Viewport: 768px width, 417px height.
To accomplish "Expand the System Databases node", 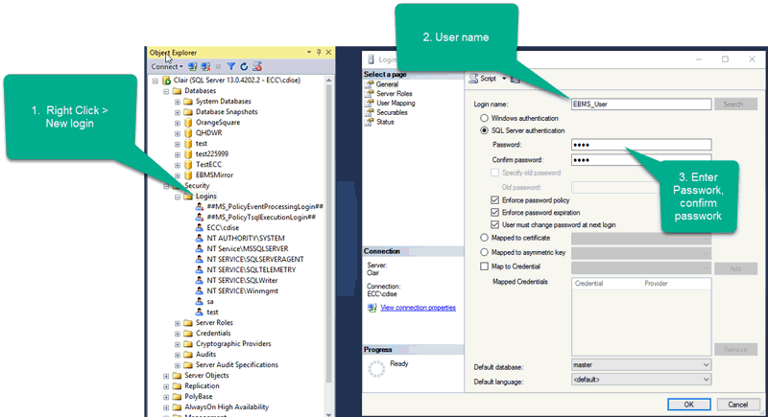I will coord(178,102).
